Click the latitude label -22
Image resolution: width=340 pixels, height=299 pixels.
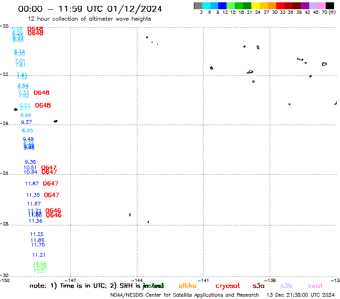point(4,74)
